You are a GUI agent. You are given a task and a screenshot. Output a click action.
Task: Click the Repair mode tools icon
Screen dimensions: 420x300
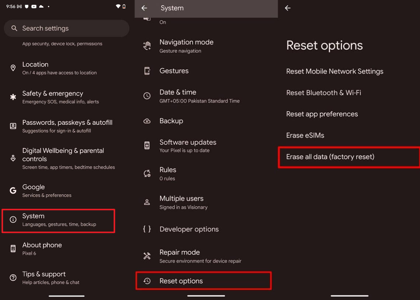coord(147,256)
